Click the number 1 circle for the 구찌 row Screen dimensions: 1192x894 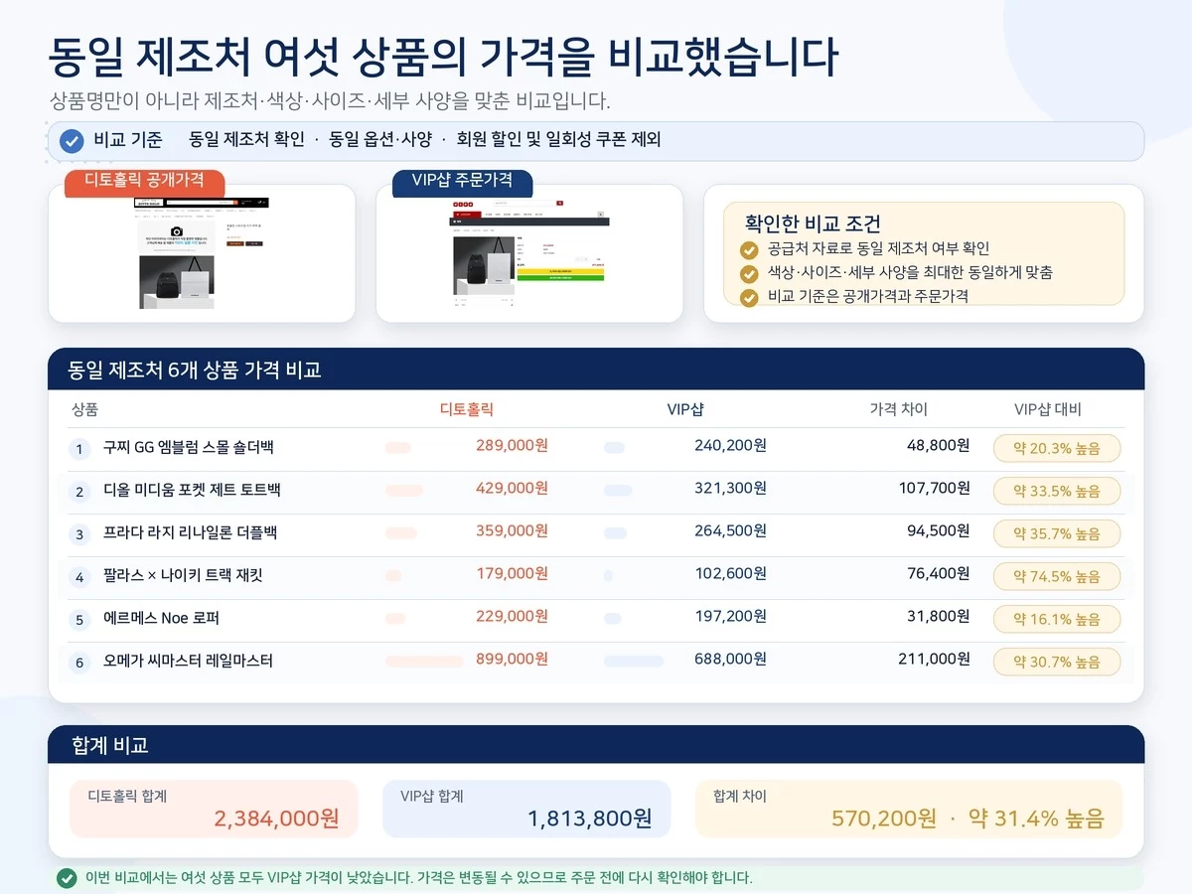[79, 449]
